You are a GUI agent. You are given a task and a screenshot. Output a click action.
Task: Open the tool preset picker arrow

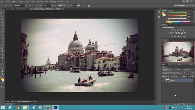(6, 5)
